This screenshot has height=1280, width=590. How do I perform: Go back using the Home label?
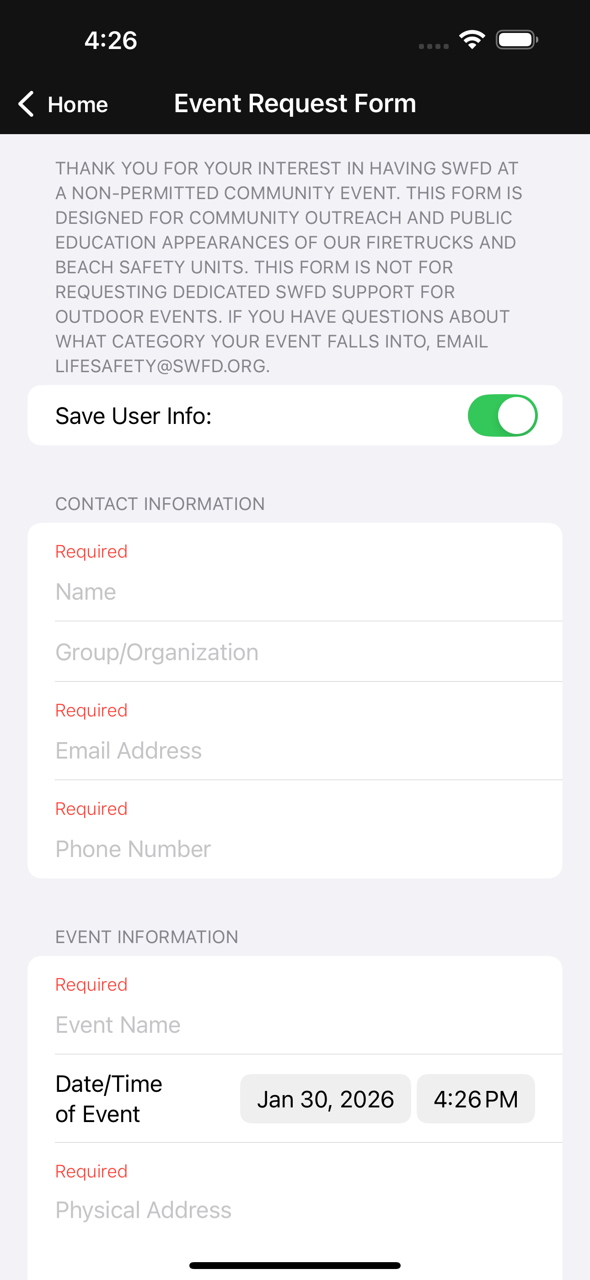[78, 104]
